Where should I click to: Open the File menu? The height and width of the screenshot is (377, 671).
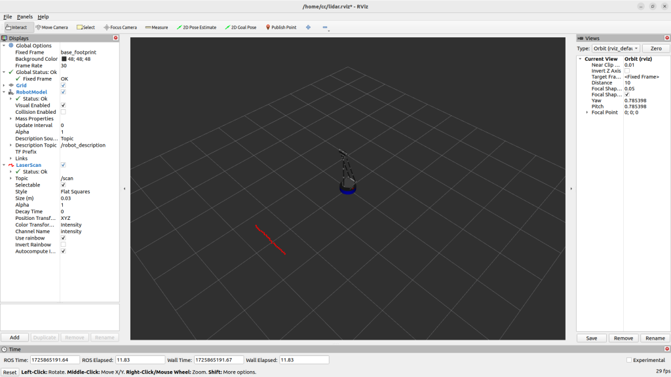tap(8, 16)
